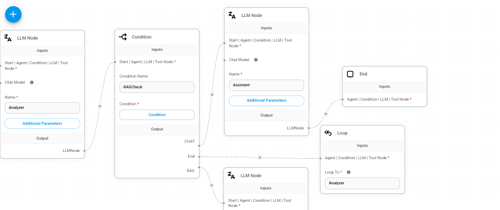Open the Condition button in the Condition node
The image size is (500, 210).
(157, 114)
